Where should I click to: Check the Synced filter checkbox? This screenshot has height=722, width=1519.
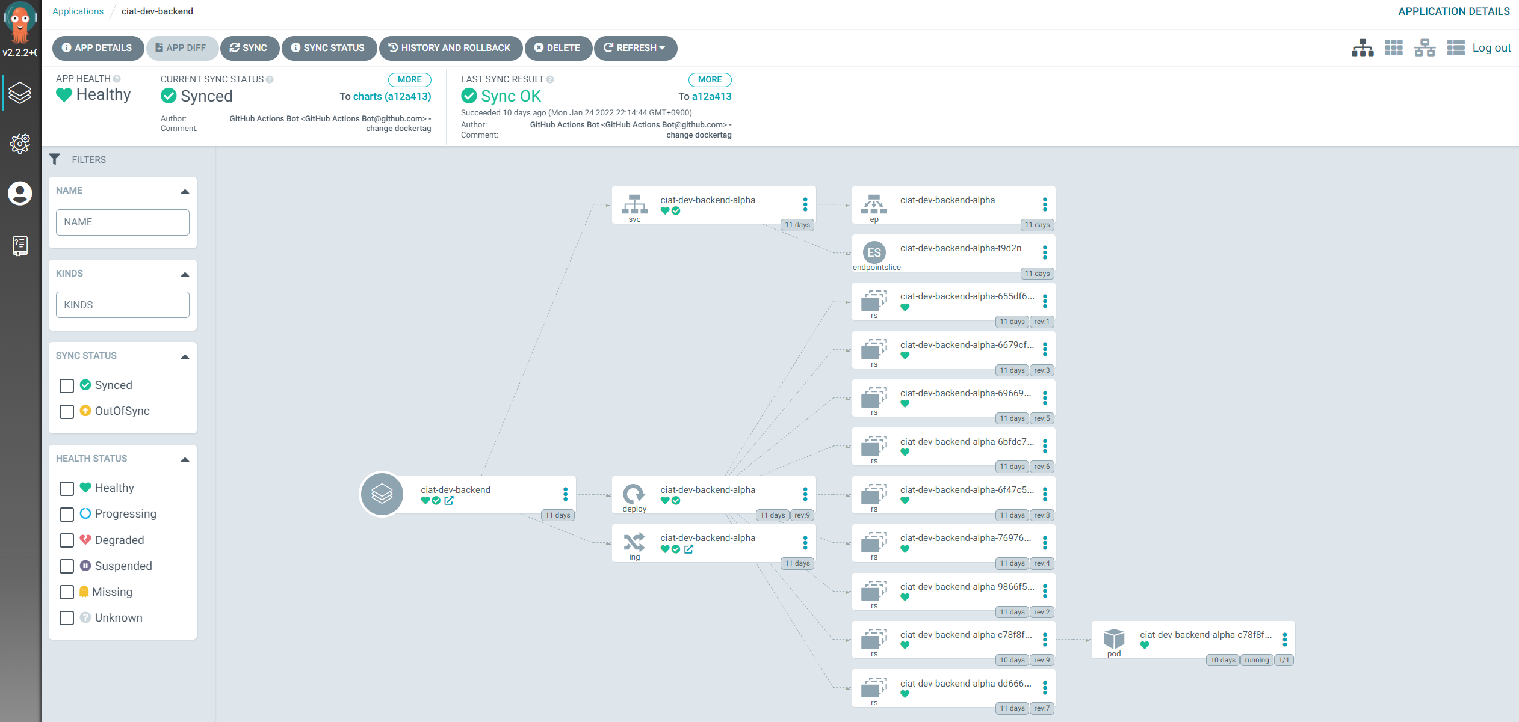coord(67,385)
